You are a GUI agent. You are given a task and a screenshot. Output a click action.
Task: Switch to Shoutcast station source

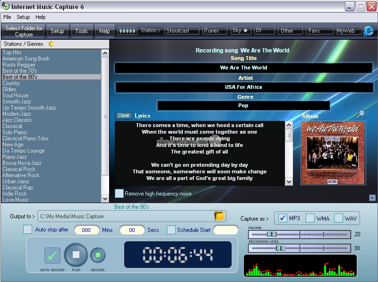pyautogui.click(x=182, y=31)
